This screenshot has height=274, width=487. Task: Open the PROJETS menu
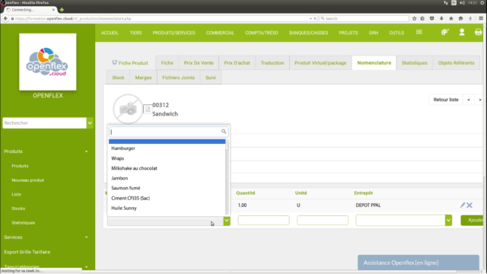click(349, 33)
